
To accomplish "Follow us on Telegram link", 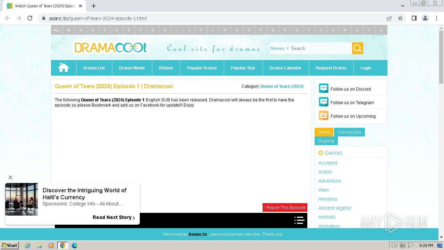I will [352, 102].
